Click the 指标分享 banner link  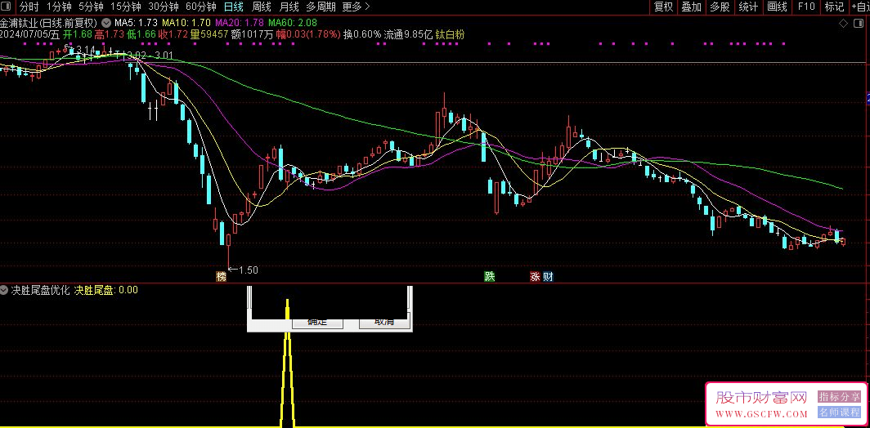(839, 397)
